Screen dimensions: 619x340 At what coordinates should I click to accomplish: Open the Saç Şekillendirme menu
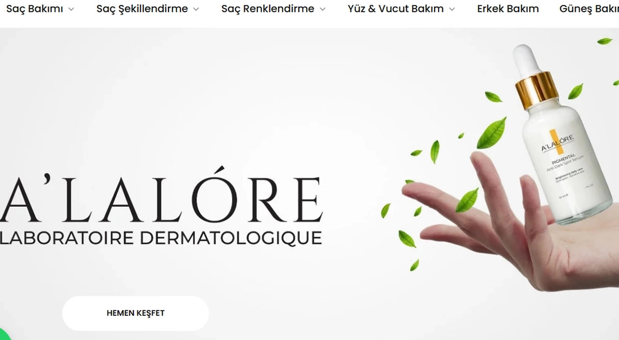[x=142, y=9]
